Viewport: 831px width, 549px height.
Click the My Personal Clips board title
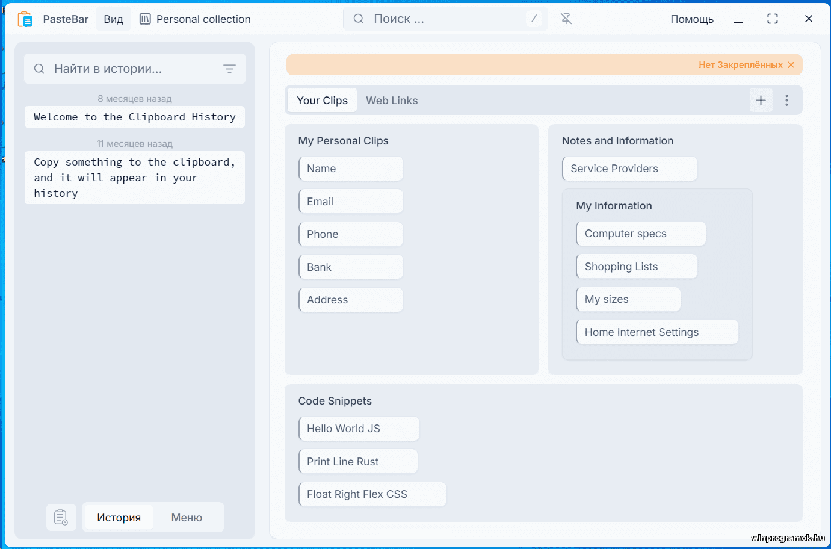click(x=343, y=141)
